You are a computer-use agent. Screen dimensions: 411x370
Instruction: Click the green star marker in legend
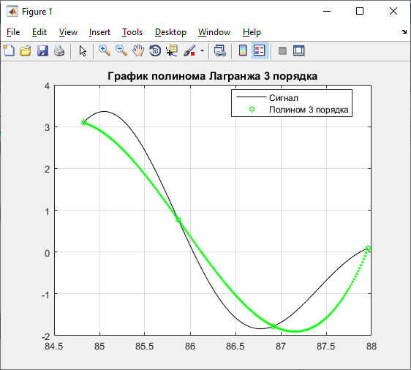252,109
